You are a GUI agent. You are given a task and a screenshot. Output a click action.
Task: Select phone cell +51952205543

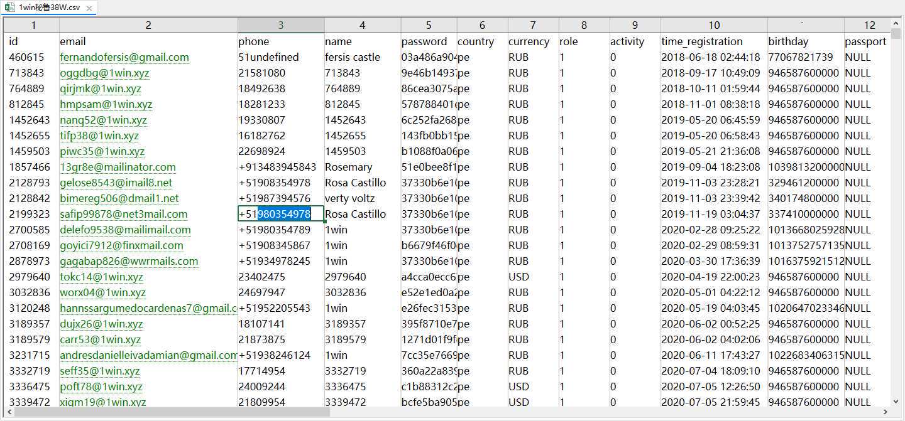pos(281,308)
